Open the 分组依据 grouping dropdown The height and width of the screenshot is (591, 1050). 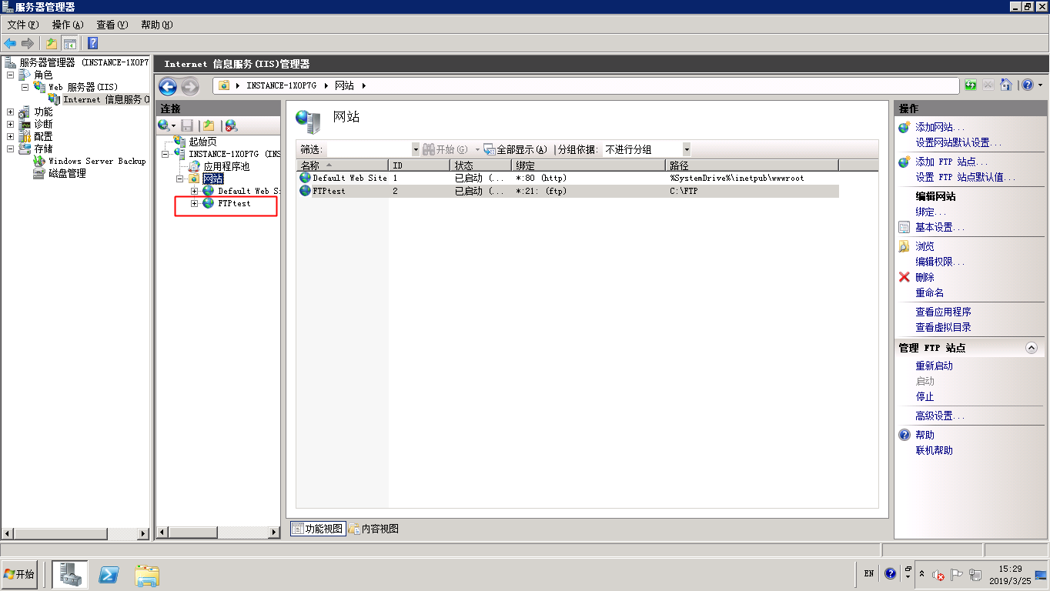point(687,149)
